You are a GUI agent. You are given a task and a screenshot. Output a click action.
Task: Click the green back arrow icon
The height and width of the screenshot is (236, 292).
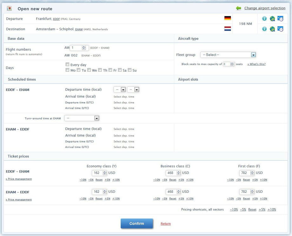238,8
